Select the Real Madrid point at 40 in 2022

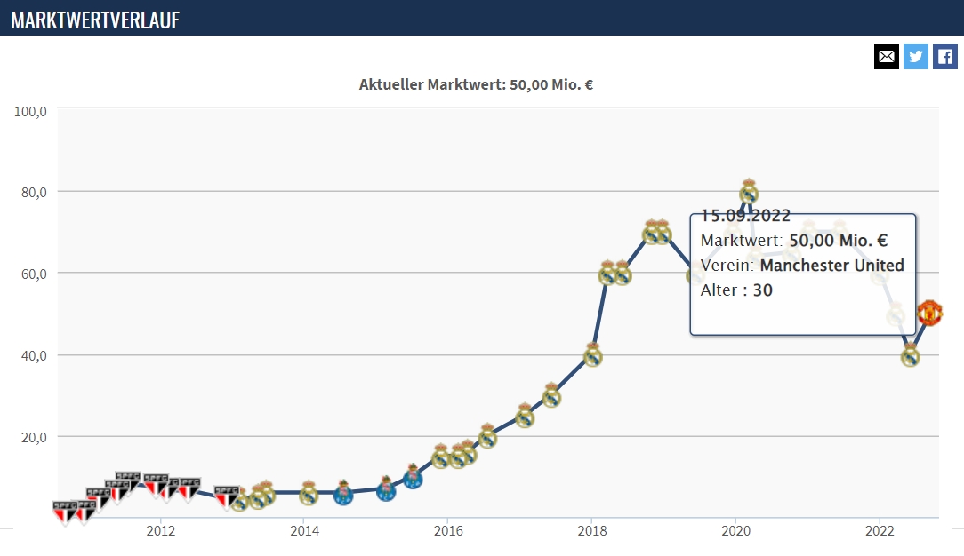pos(910,354)
